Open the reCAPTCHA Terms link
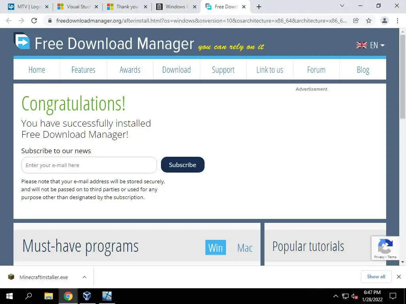The image size is (406, 304). tap(392, 257)
